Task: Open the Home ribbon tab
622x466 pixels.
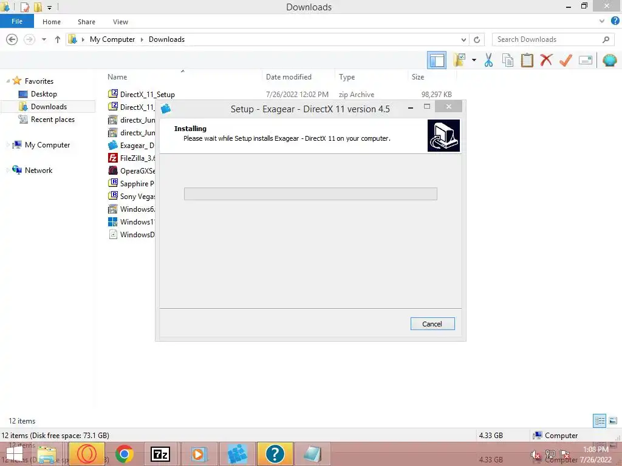Action: [x=52, y=22]
